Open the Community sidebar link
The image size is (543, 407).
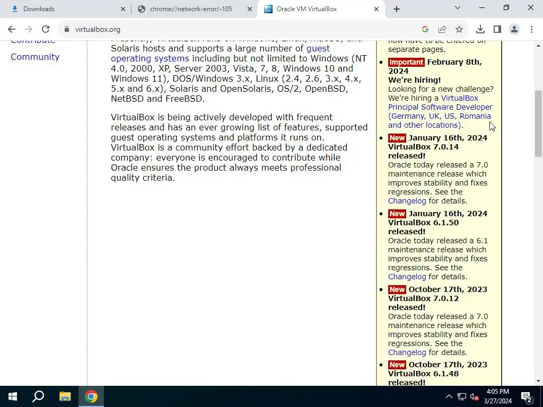click(35, 57)
